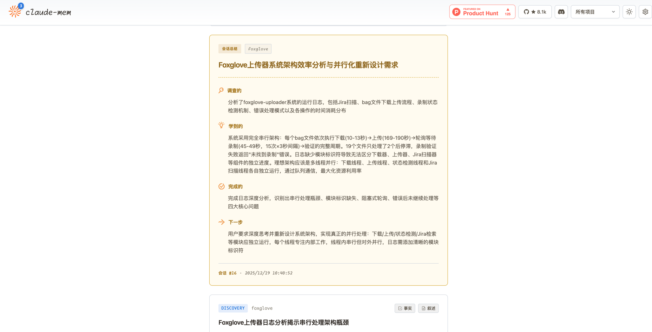Click the 会话总结 label badge

229,49
